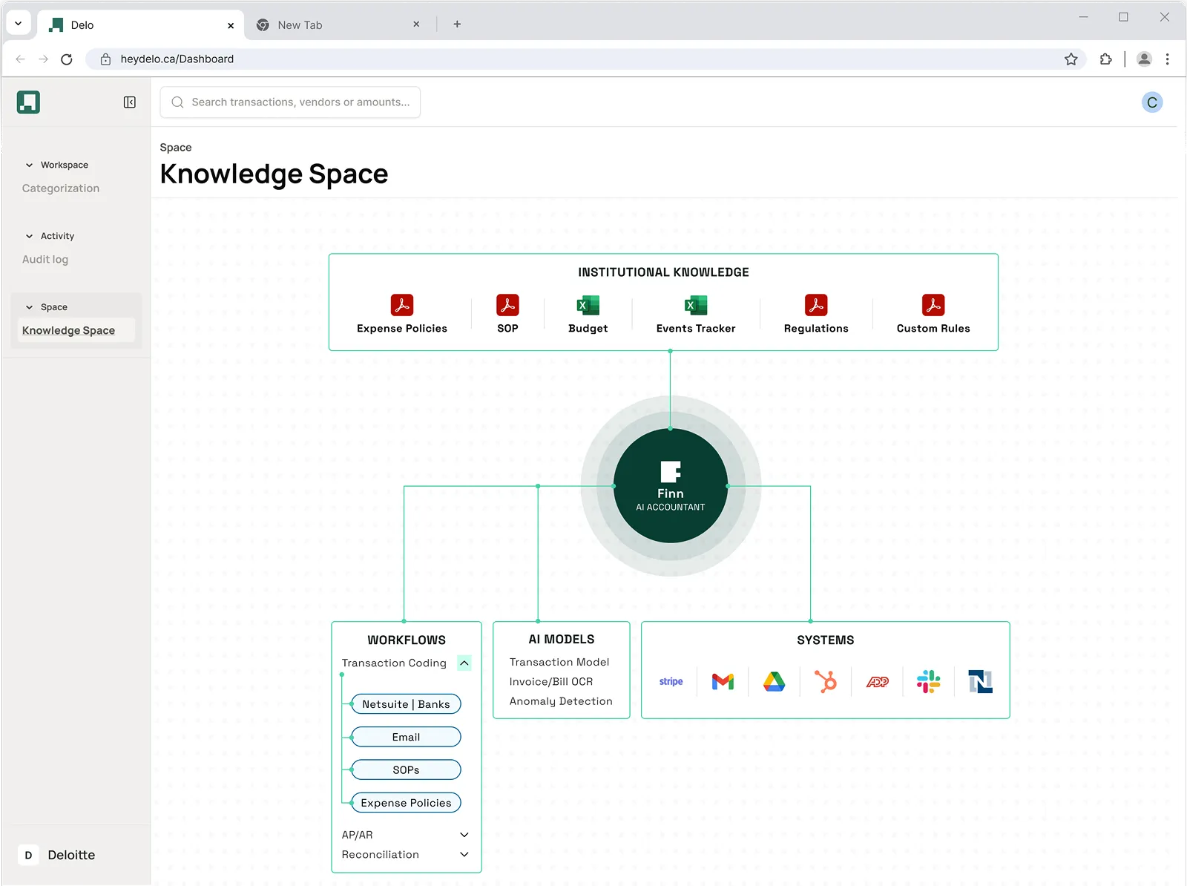
Task: Open the Expense Policies PDF icon
Action: [401, 306]
